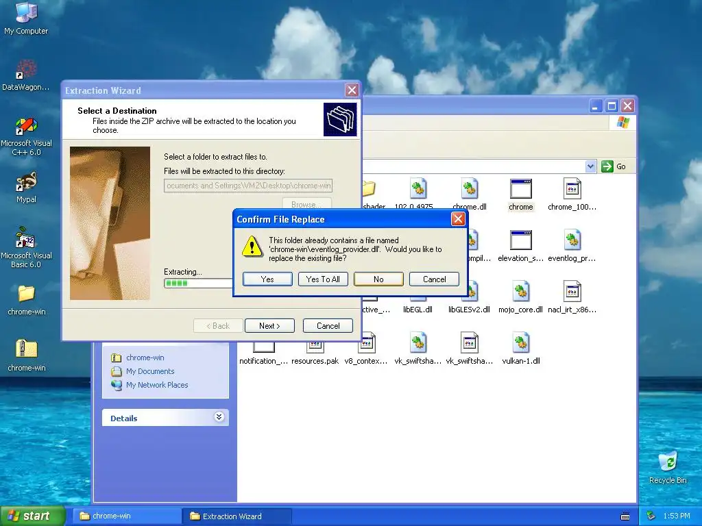Switch to chrome-win taskbar button
This screenshot has height=526, width=702.
[126, 516]
